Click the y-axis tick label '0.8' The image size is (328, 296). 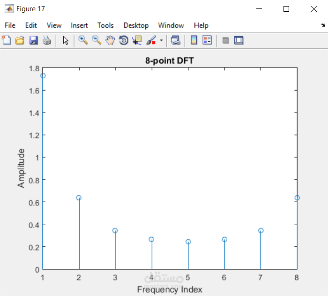[34, 180]
